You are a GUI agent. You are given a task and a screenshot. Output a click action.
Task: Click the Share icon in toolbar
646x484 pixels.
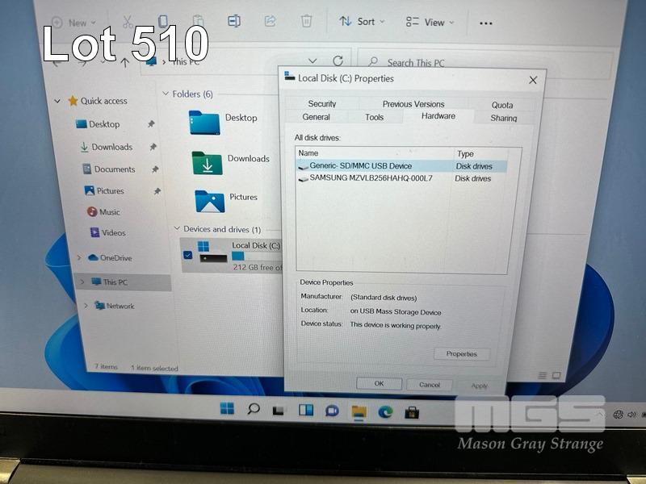click(x=271, y=21)
